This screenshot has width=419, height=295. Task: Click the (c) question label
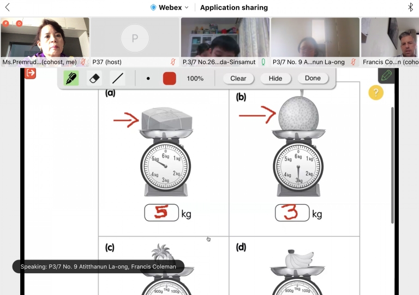[x=110, y=247]
